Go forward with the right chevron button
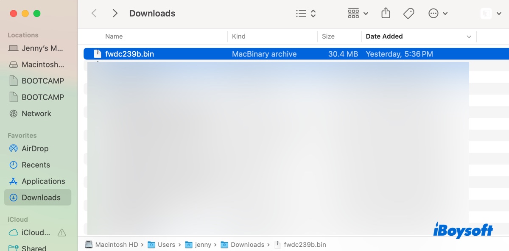 (x=115, y=14)
